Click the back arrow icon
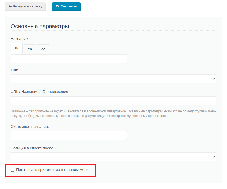 10,6
